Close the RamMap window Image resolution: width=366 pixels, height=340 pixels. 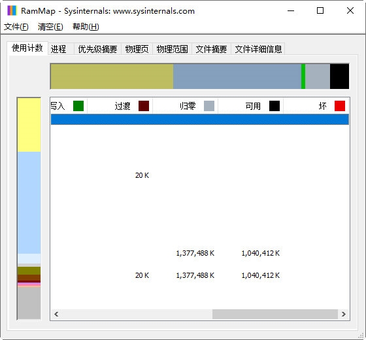coord(350,10)
